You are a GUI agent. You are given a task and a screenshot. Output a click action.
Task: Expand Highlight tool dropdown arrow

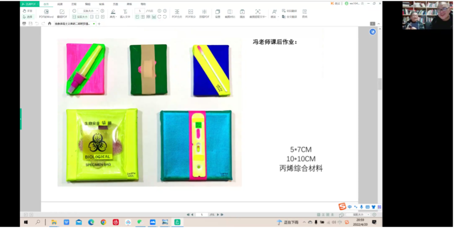click(116, 17)
